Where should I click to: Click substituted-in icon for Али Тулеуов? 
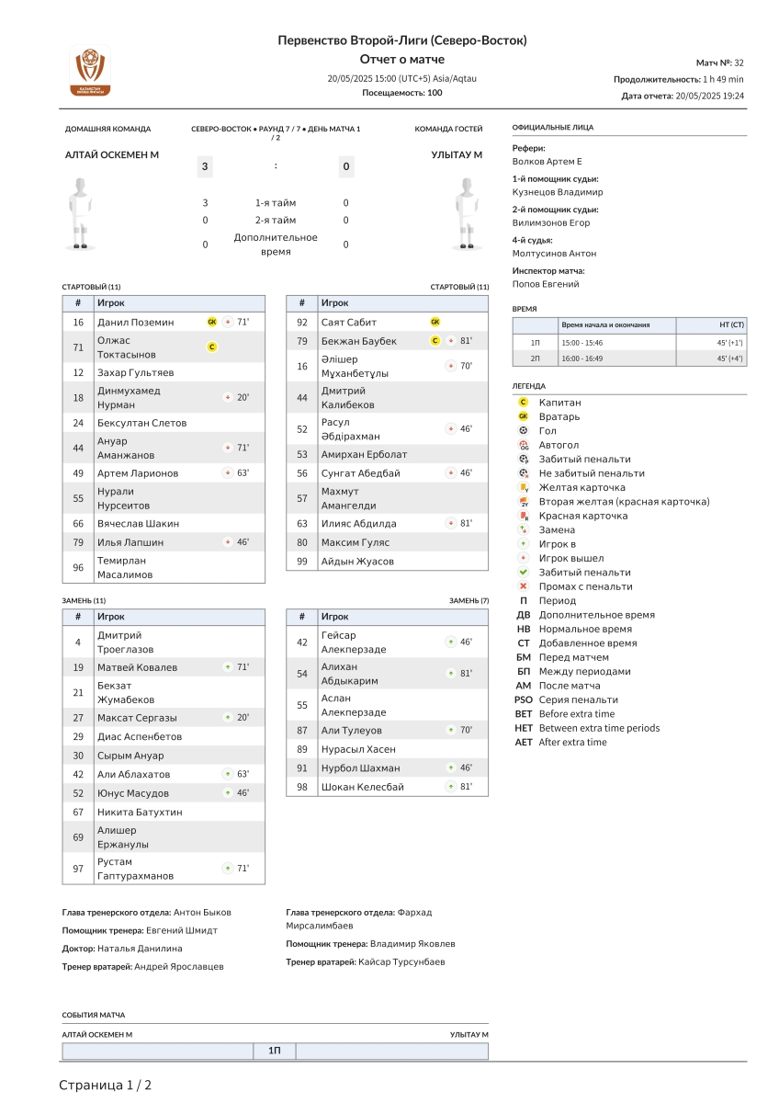[x=451, y=730]
